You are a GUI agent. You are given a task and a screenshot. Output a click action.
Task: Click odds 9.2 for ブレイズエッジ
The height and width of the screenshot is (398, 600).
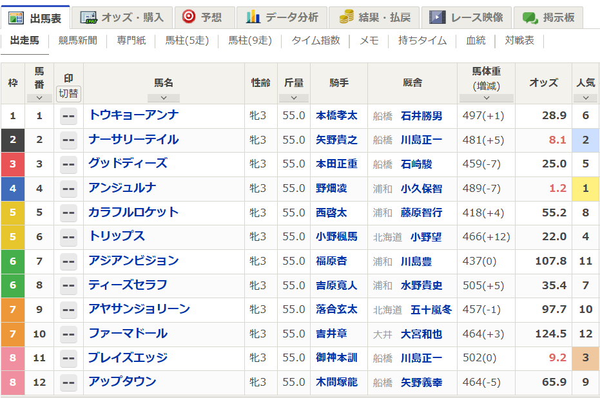click(557, 357)
